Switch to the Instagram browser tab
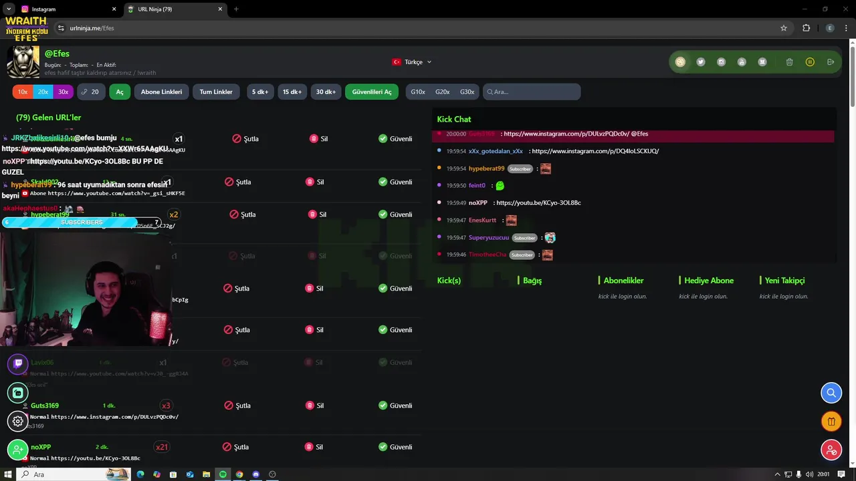Viewport: 856px width, 481px height. point(67,9)
